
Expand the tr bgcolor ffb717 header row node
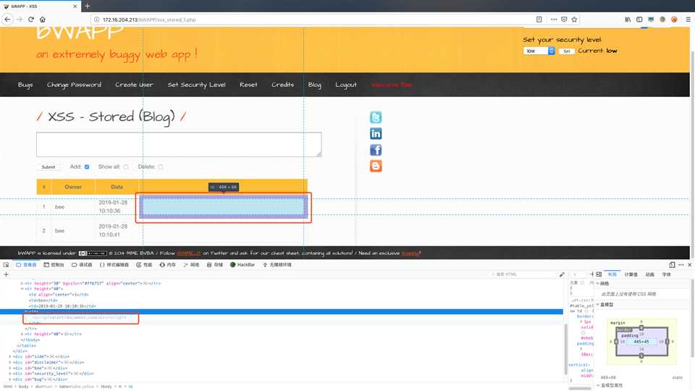coord(22,283)
